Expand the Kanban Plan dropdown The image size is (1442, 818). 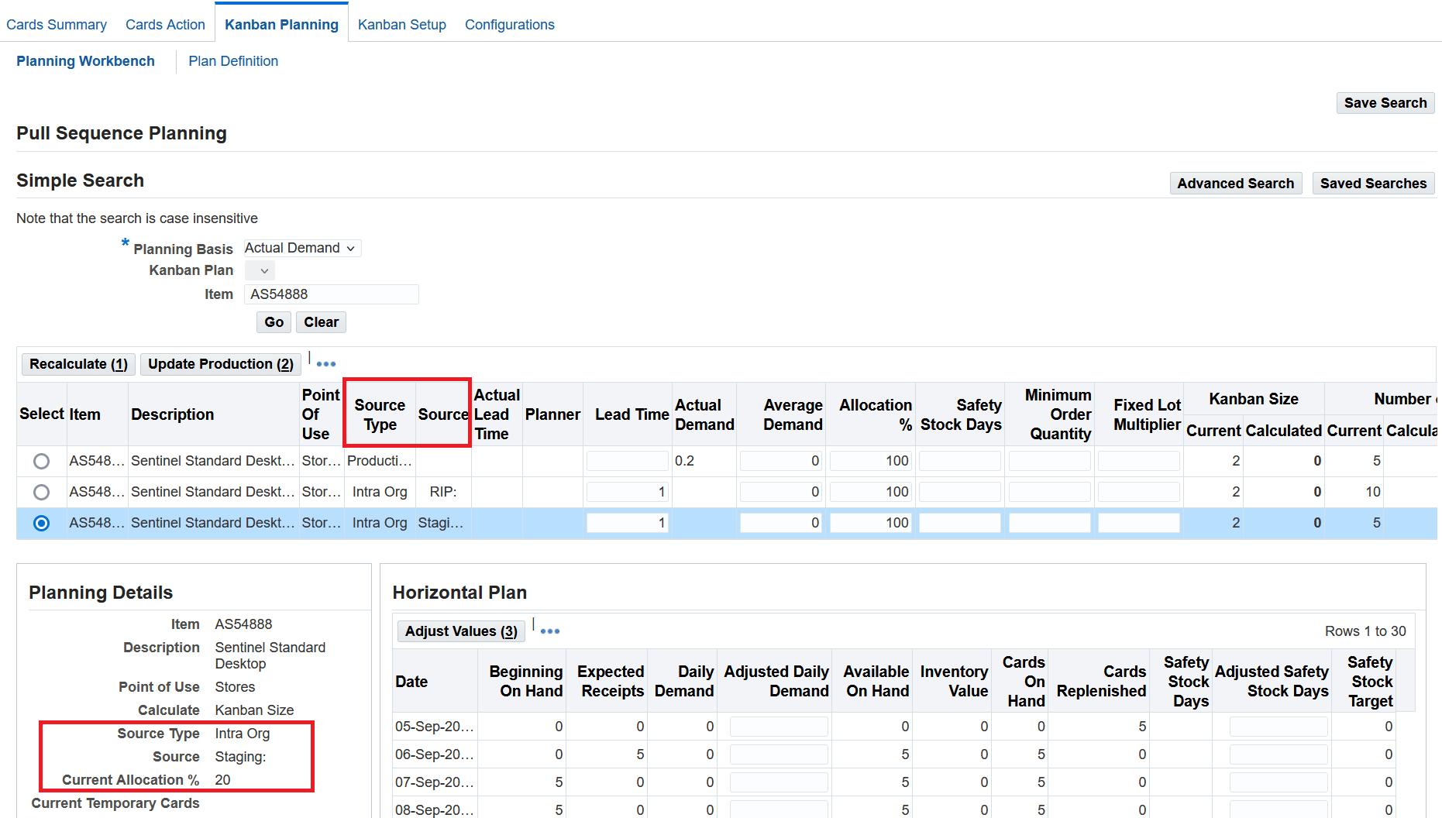point(260,270)
